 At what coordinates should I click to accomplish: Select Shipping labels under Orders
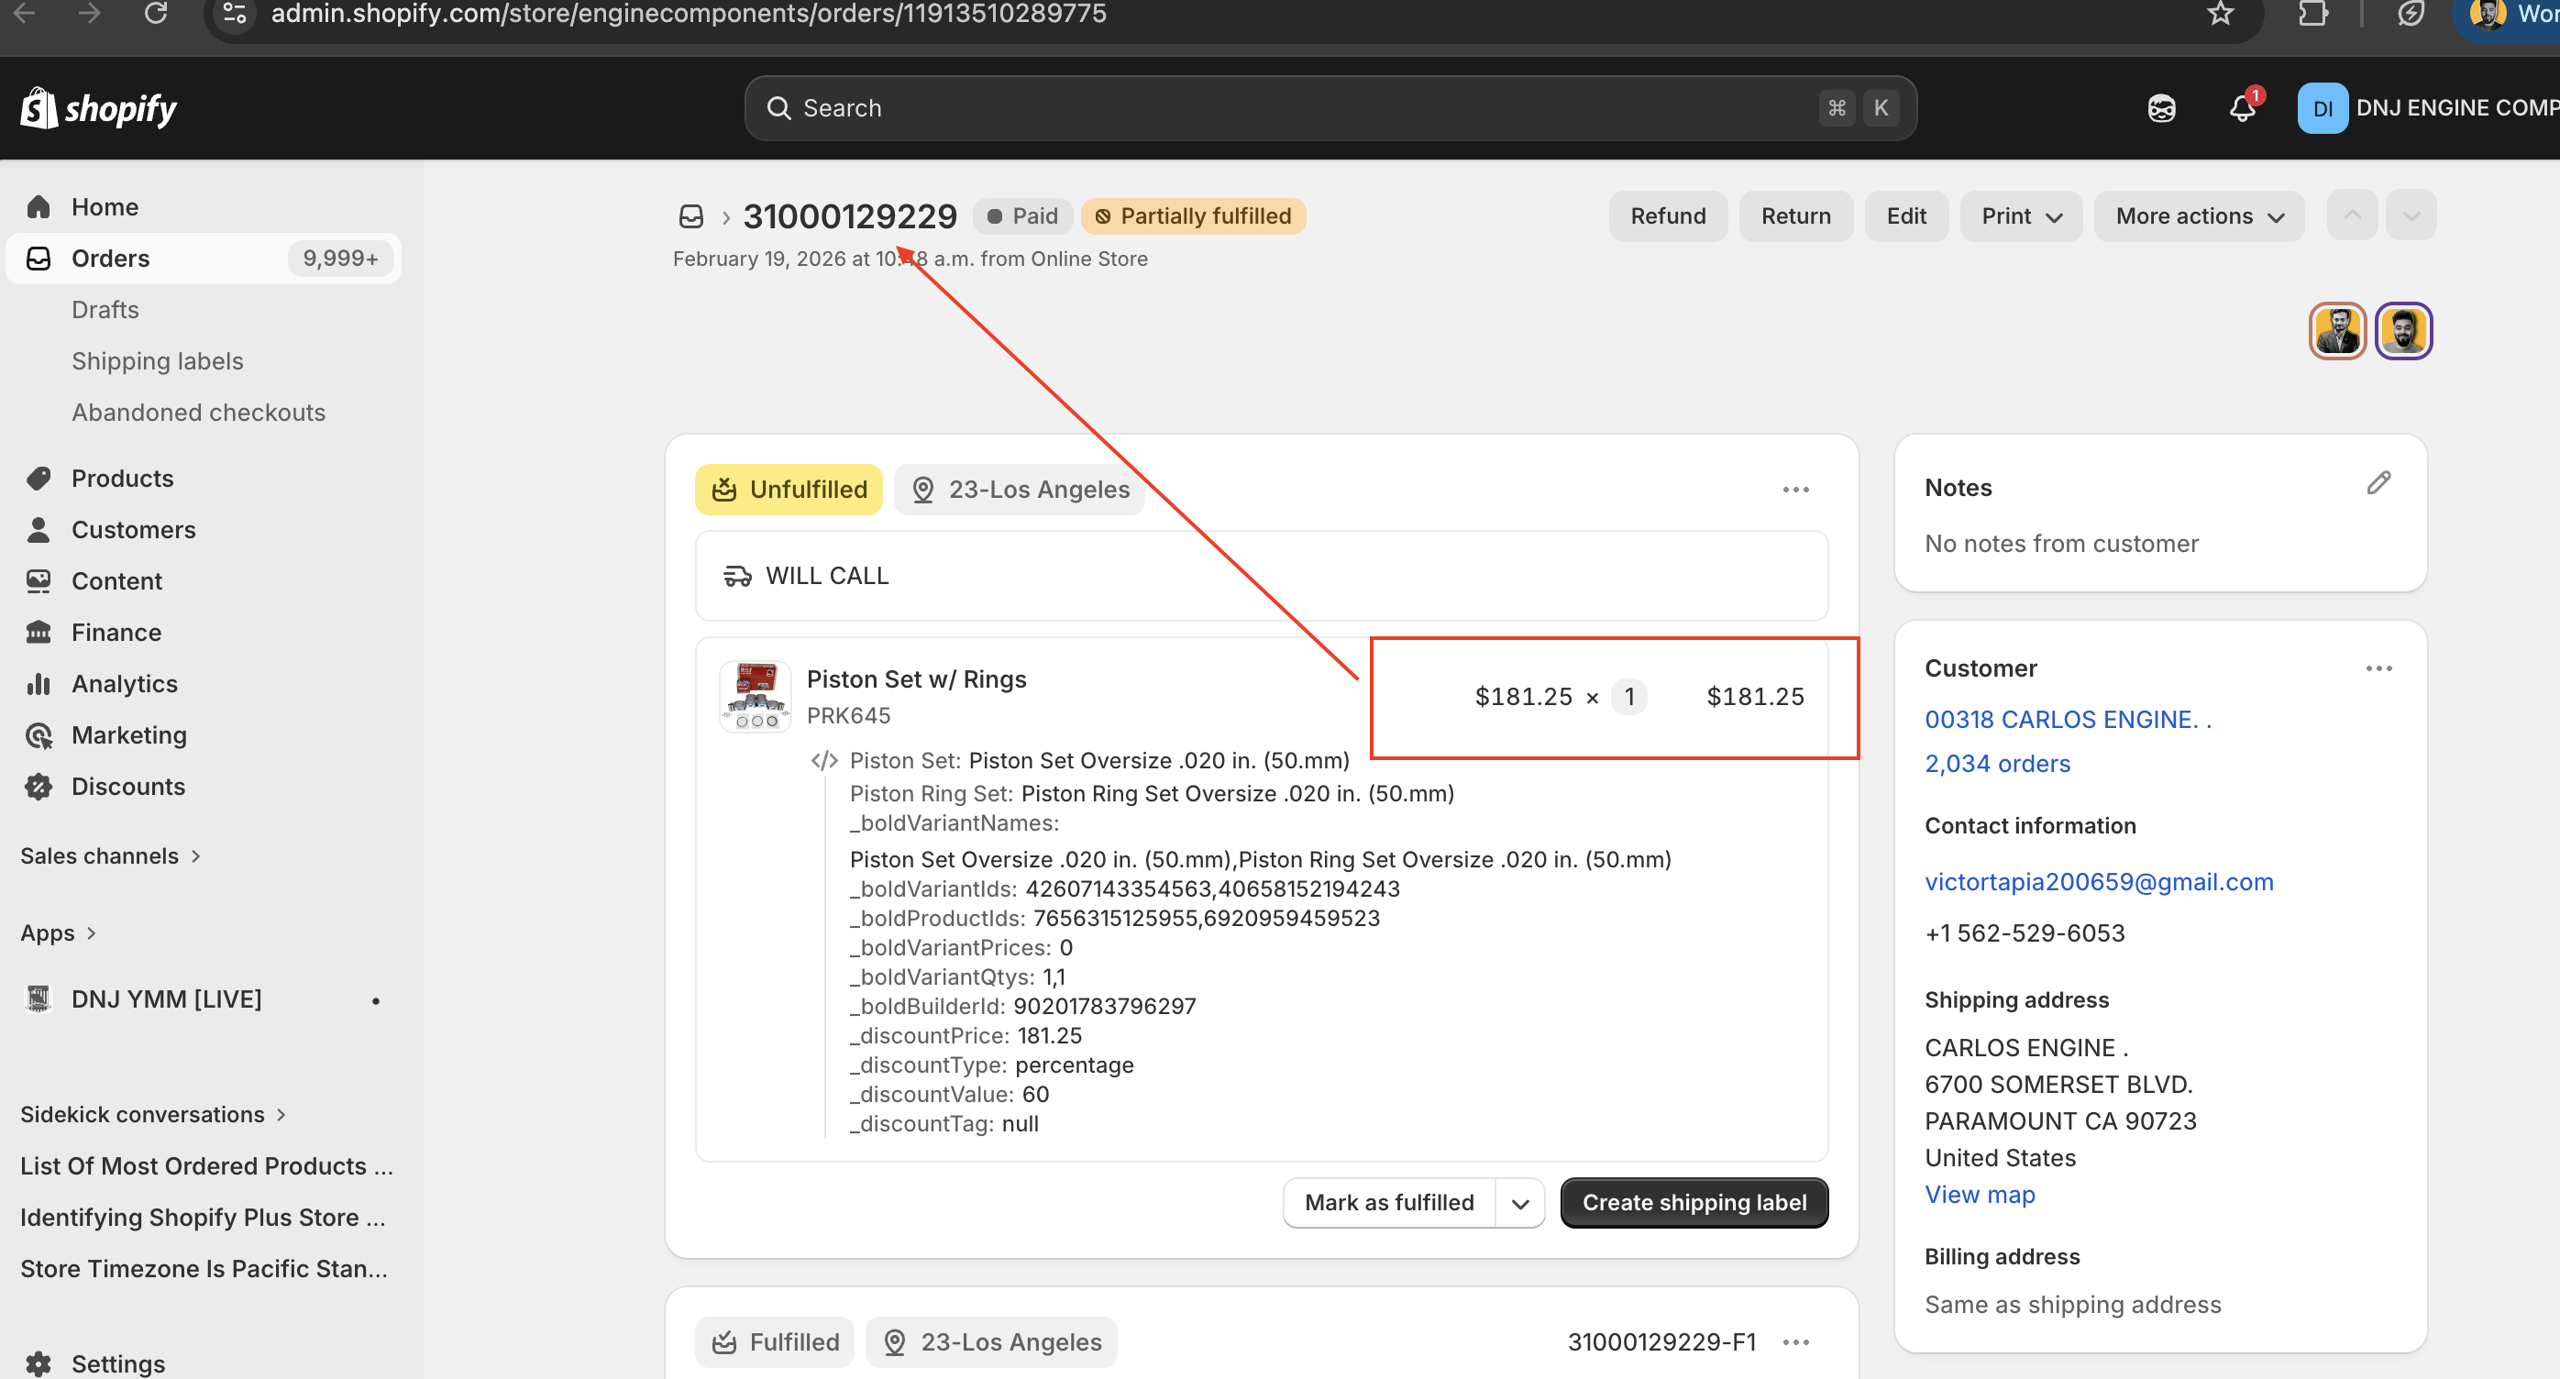(157, 361)
